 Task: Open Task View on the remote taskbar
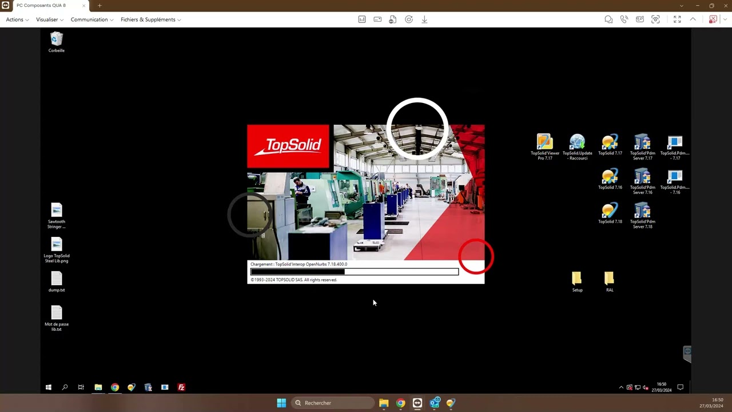pos(81,387)
